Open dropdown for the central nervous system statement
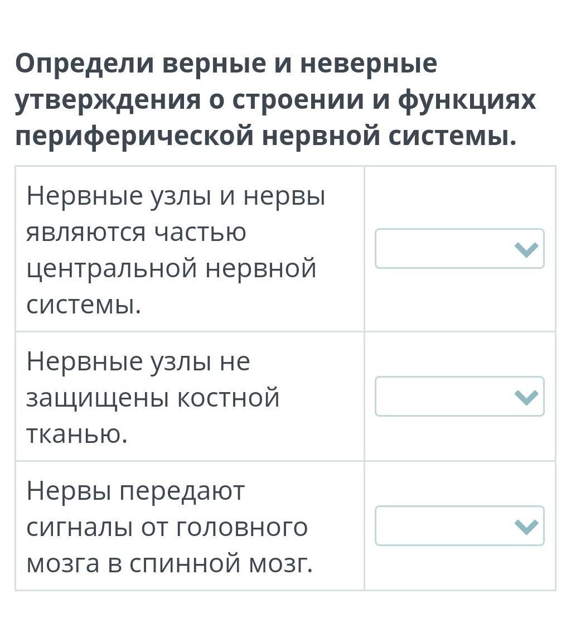The image size is (576, 637). tap(459, 249)
